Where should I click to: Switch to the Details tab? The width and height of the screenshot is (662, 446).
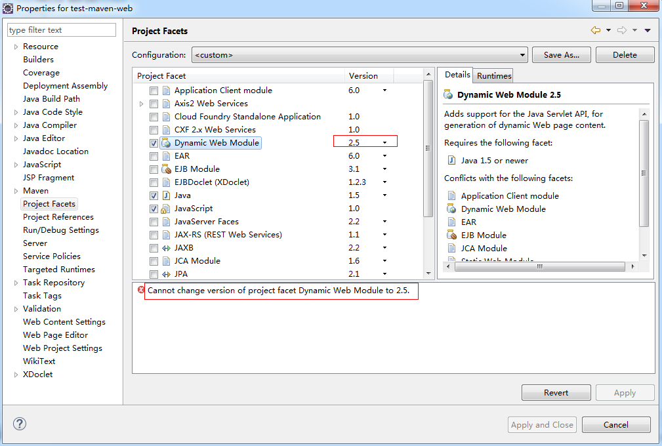(457, 75)
